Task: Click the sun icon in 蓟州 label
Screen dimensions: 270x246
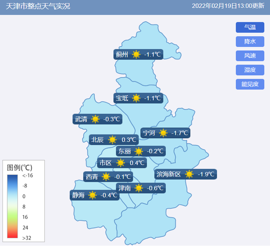Action: [136, 55]
